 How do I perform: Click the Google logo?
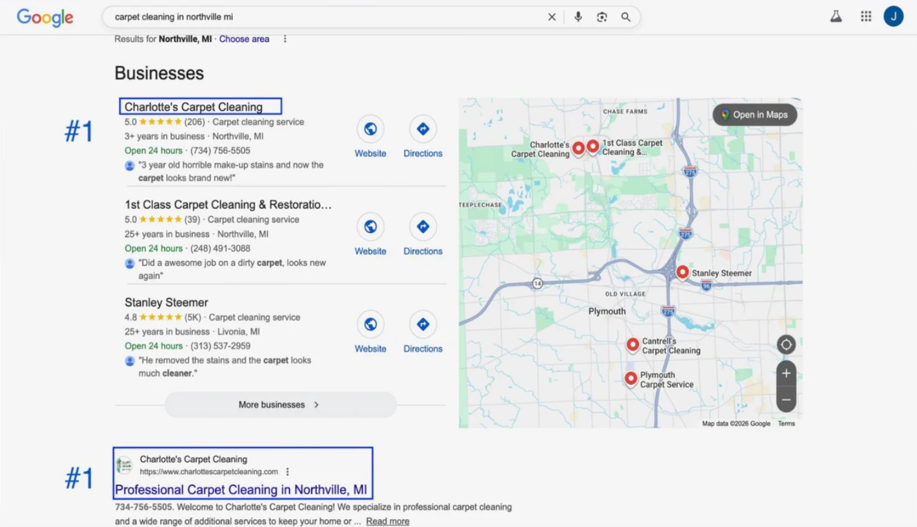pyautogui.click(x=45, y=18)
